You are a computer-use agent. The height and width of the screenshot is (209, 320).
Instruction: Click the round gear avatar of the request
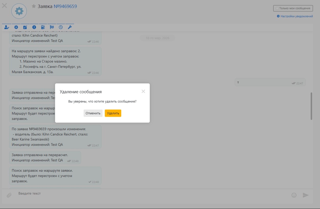pyautogui.click(x=19, y=11)
